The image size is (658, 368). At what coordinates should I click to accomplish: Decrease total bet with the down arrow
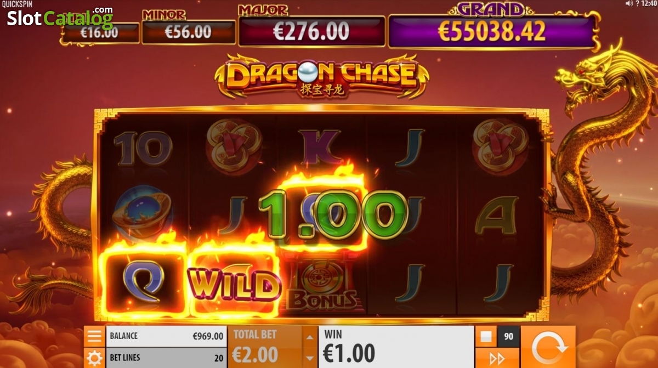pos(310,358)
